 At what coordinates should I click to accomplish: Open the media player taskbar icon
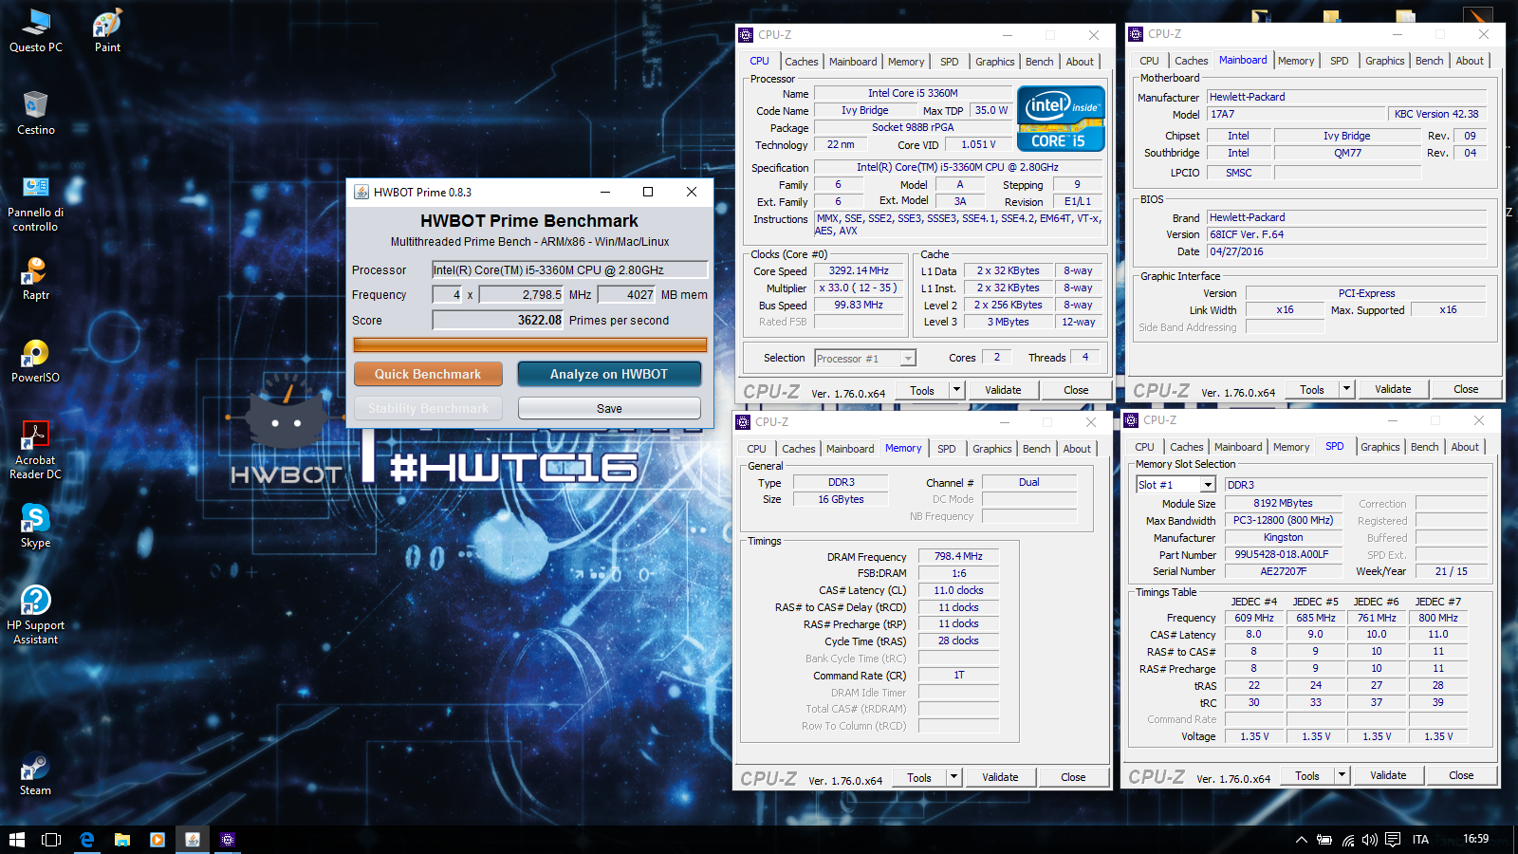[157, 840]
